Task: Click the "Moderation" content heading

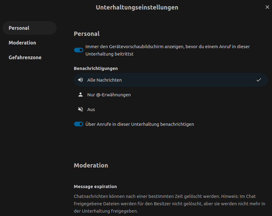Action: (x=91, y=165)
